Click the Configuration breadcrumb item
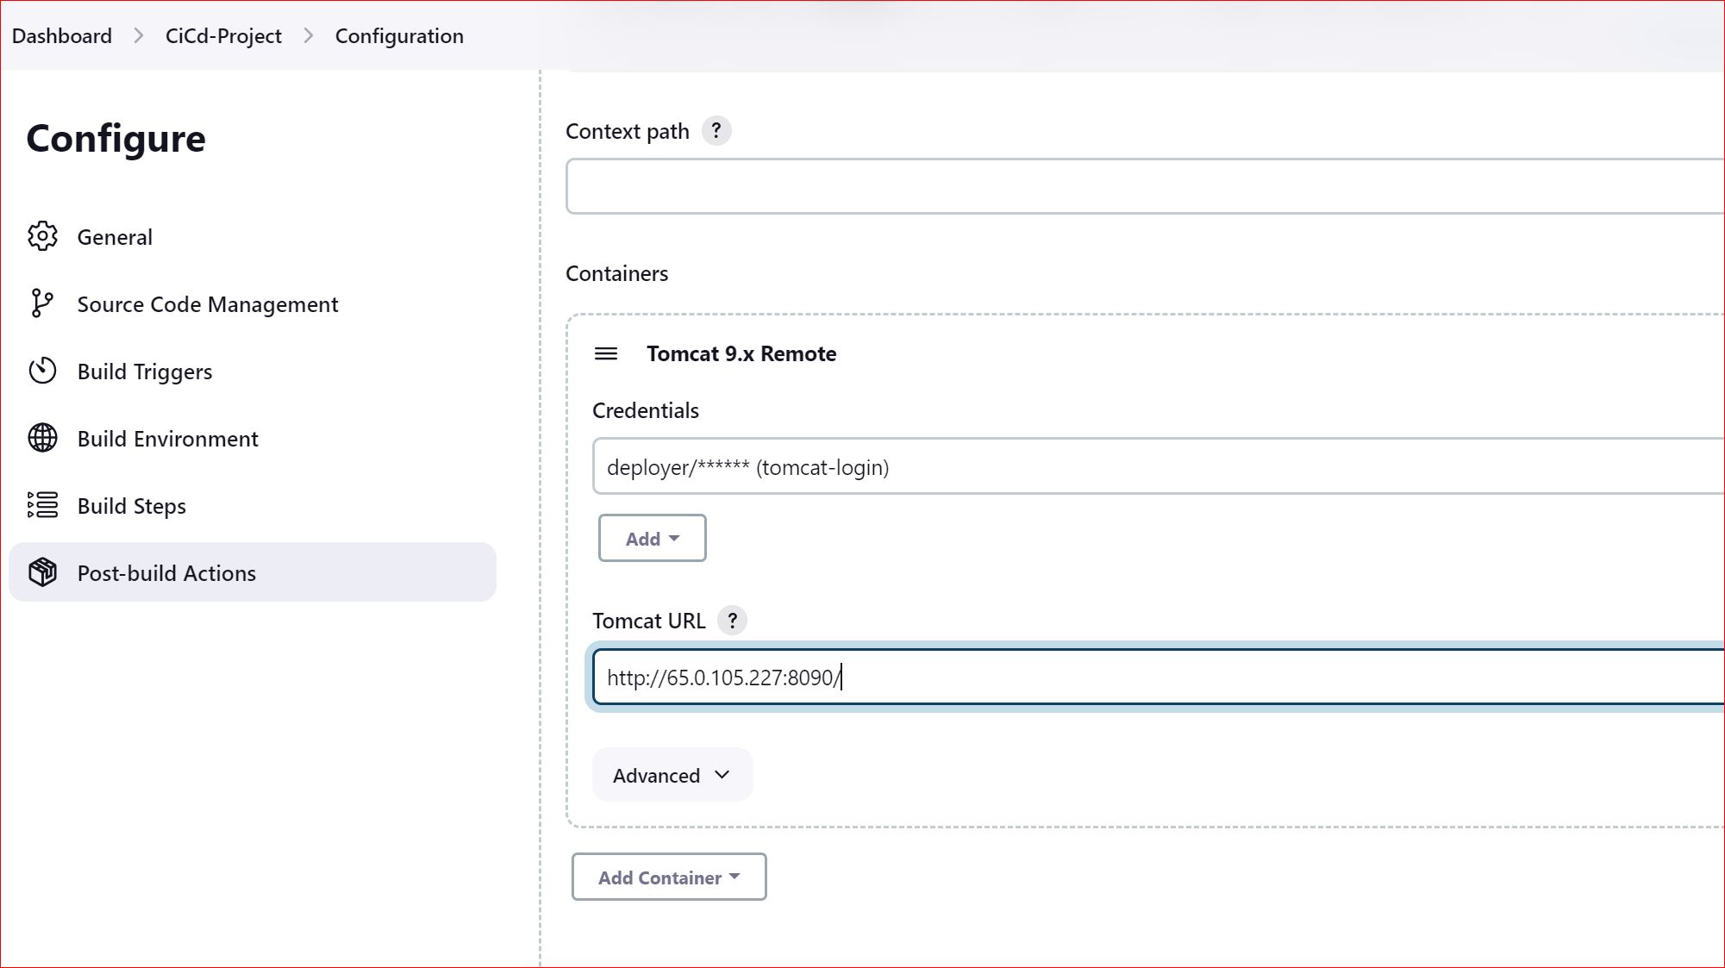 (398, 35)
